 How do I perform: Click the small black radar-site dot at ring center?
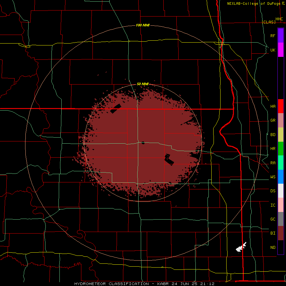[x=143, y=143]
